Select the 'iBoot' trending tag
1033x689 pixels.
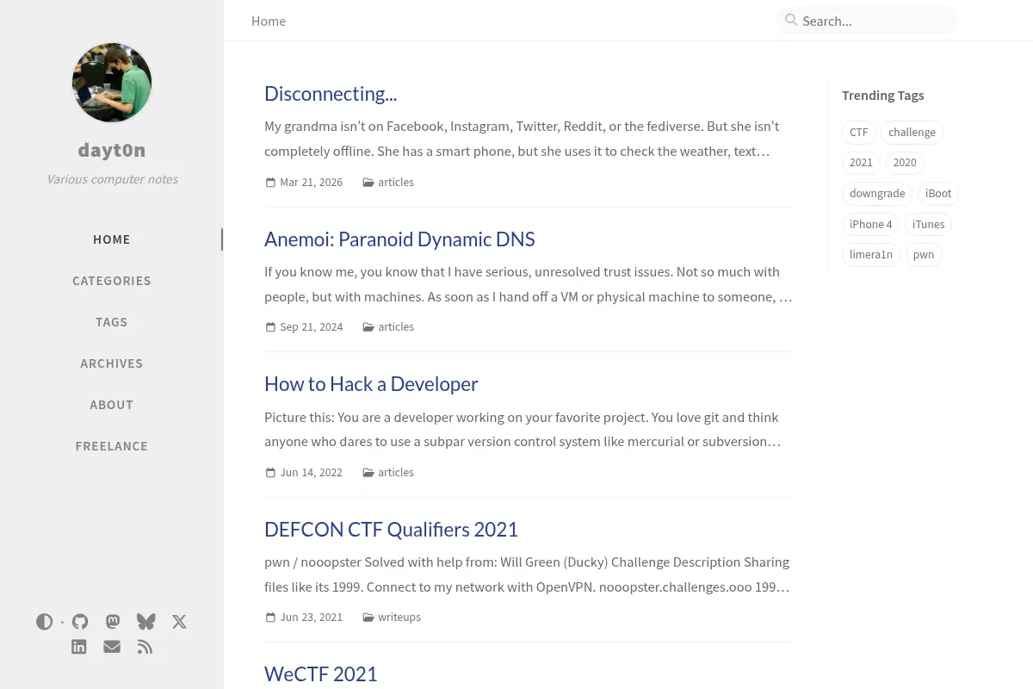point(938,194)
